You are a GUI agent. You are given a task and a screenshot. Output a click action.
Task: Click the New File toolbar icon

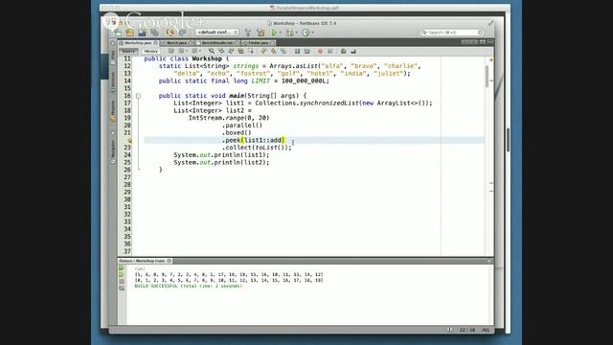coord(118,33)
